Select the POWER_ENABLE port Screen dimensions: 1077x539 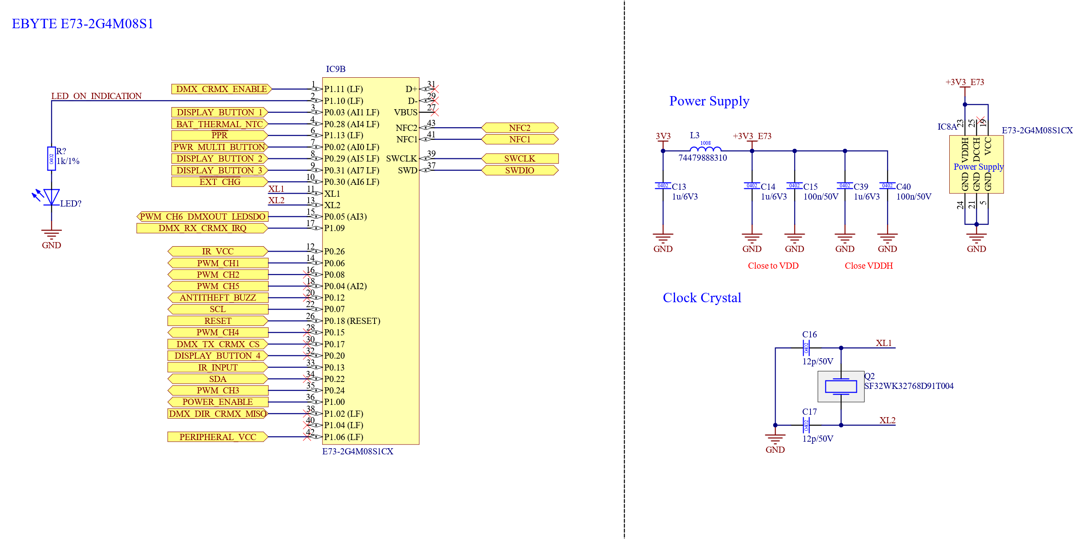point(218,402)
